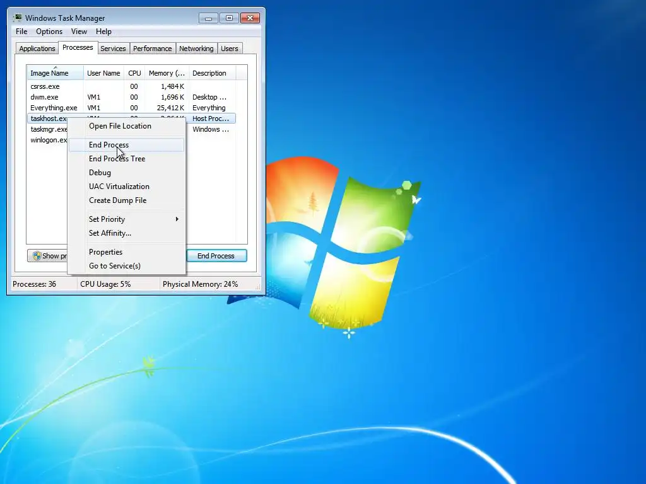Click the Task Manager title bar icon

click(17, 18)
